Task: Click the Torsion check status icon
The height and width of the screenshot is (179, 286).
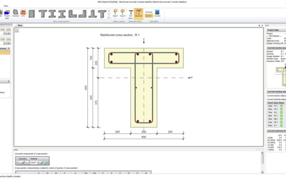Action: (x=282, y=112)
